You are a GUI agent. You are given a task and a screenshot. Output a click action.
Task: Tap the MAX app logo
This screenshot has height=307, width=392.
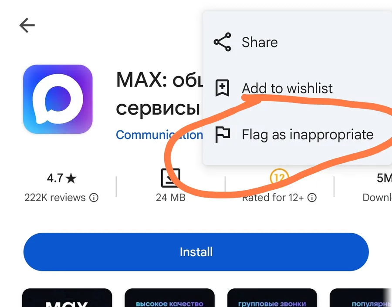click(x=58, y=99)
